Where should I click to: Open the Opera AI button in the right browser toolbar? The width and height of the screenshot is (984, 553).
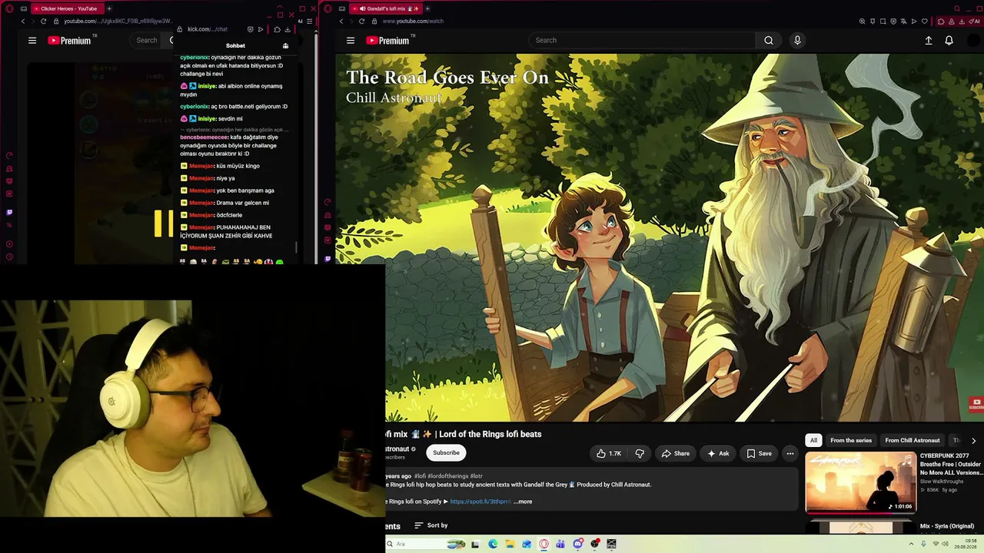click(974, 22)
